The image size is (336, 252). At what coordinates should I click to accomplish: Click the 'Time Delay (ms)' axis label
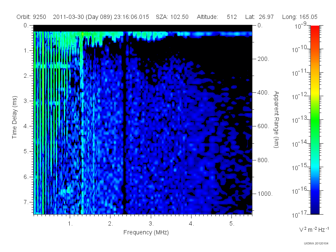14,117
